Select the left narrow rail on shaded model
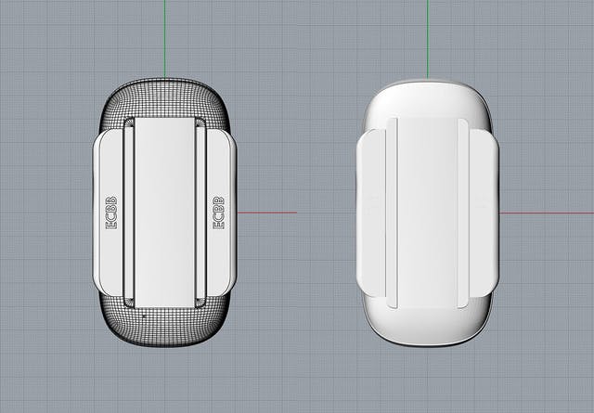Screen dimensions: 594x413 [392, 212]
